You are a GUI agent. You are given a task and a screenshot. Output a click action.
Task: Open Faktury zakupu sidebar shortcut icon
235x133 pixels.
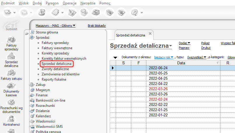coord(11,73)
